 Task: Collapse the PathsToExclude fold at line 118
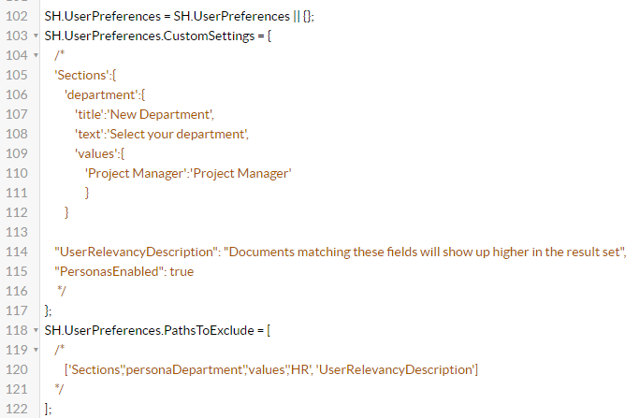click(x=35, y=329)
